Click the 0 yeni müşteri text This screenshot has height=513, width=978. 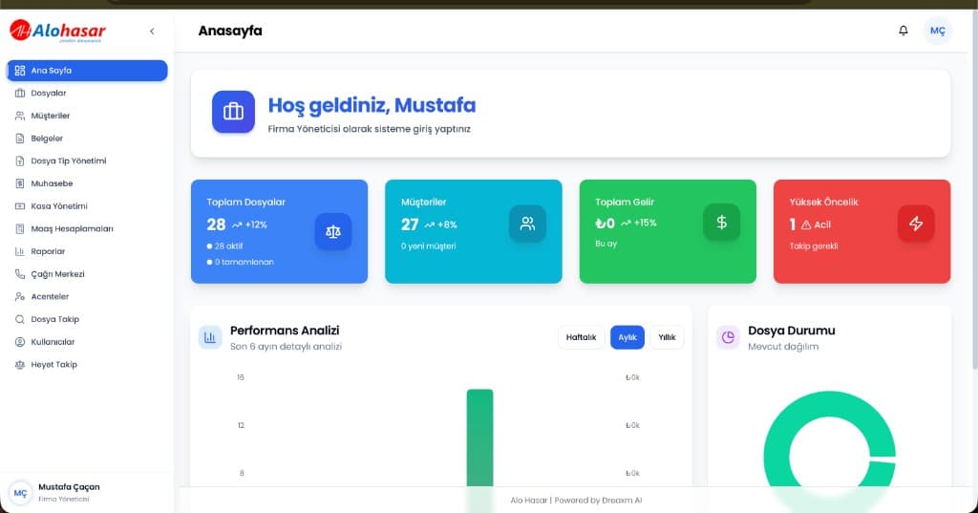[429, 246]
